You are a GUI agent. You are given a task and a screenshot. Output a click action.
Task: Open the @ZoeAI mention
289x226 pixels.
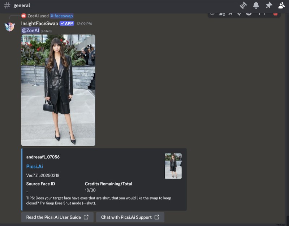tap(30, 30)
